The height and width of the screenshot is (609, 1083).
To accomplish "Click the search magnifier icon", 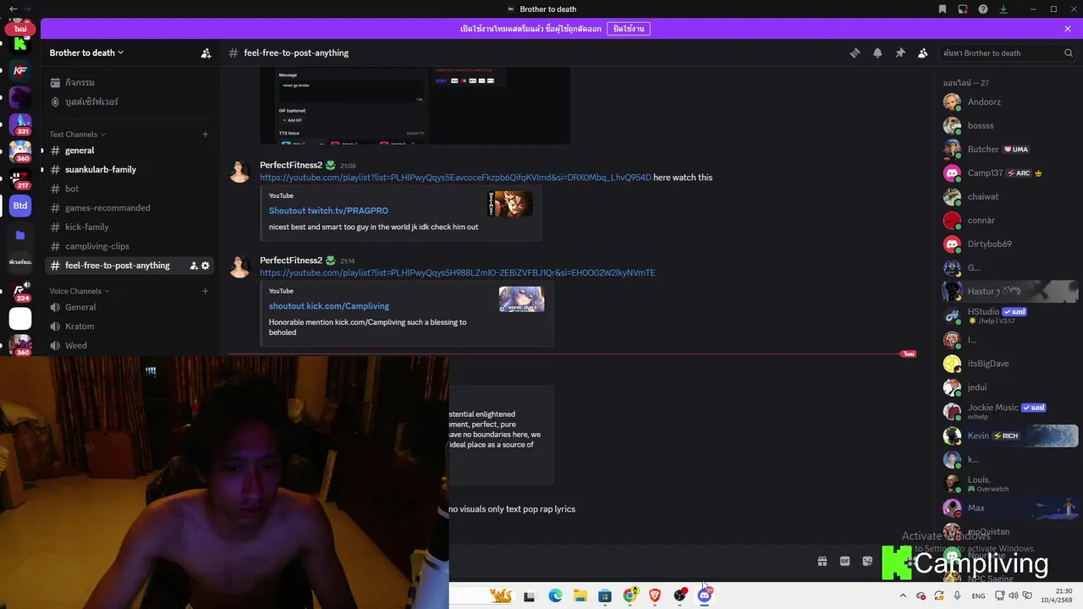I will (1069, 52).
